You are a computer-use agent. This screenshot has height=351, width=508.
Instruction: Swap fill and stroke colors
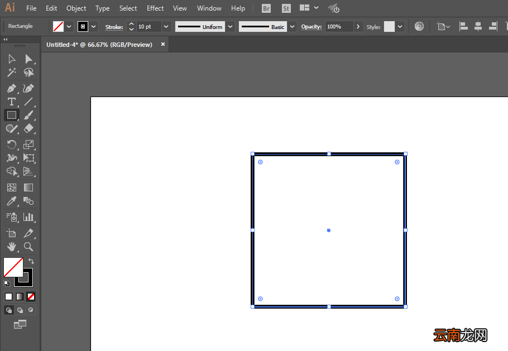(31, 261)
